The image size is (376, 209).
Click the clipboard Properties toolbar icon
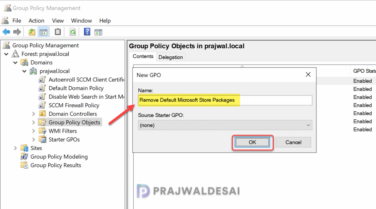pyautogui.click(x=58, y=32)
